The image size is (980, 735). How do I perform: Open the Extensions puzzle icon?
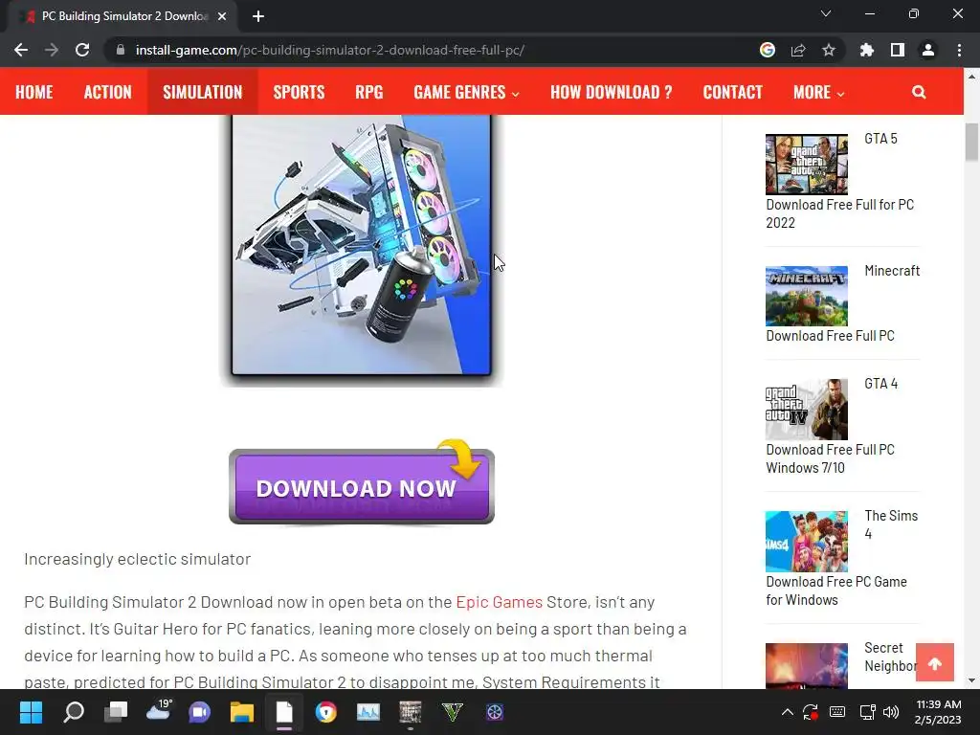pos(867,50)
